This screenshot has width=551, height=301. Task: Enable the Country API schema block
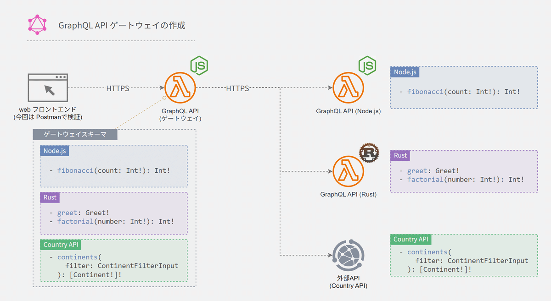point(61,245)
